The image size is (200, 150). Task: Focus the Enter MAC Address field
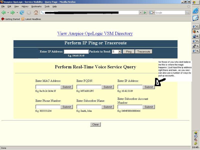click(x=48, y=87)
